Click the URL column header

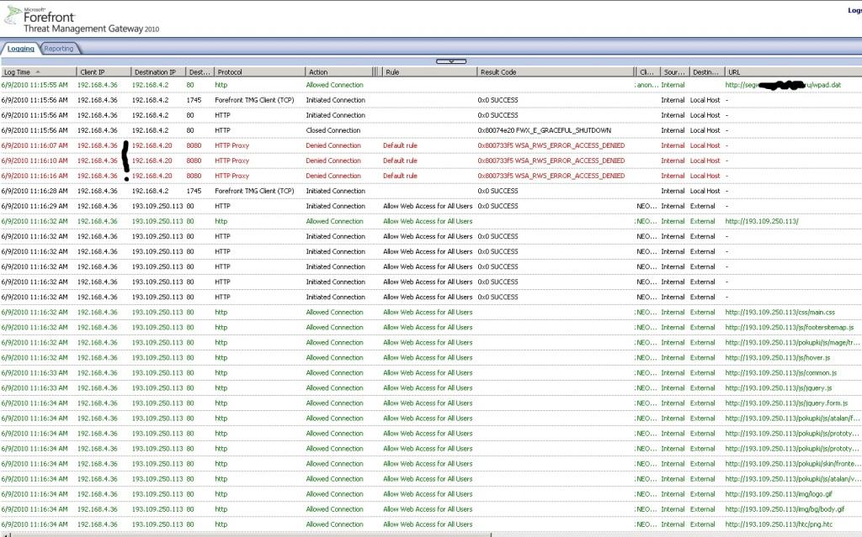(793, 72)
